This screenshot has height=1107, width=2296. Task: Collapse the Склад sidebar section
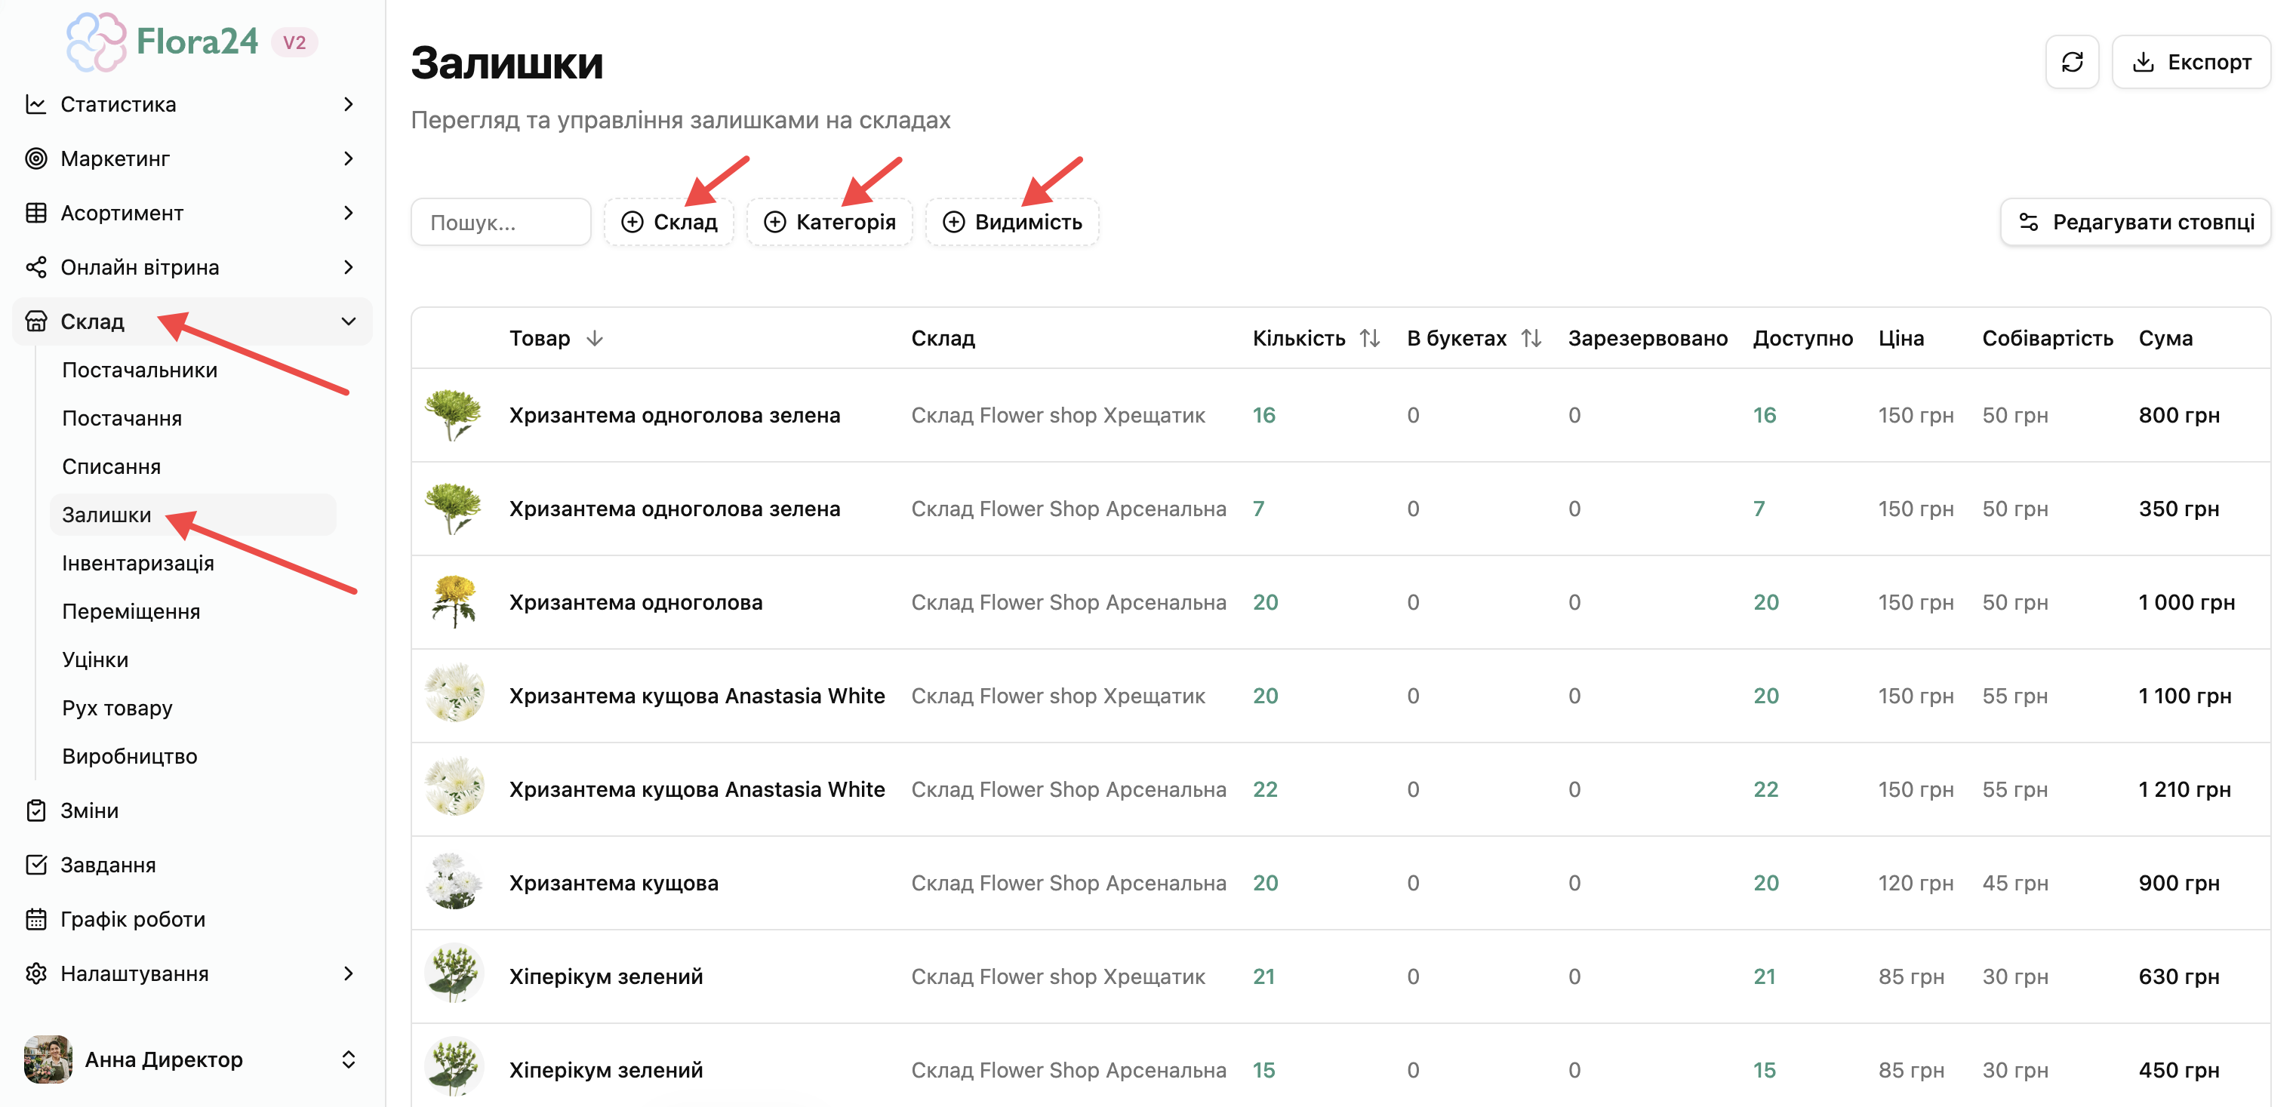[349, 321]
